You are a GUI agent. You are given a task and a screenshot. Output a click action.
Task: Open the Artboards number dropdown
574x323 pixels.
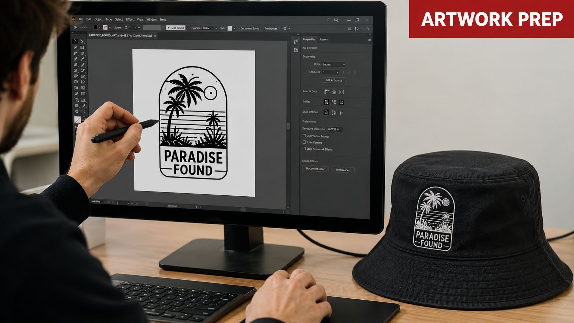(x=331, y=72)
